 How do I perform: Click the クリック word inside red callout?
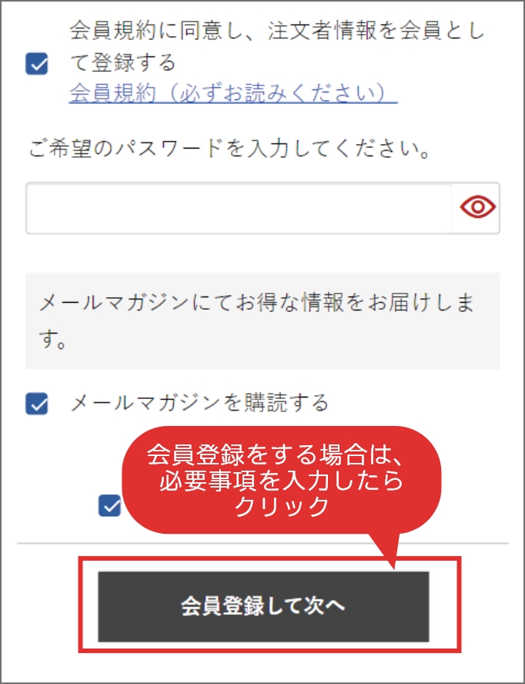(281, 507)
